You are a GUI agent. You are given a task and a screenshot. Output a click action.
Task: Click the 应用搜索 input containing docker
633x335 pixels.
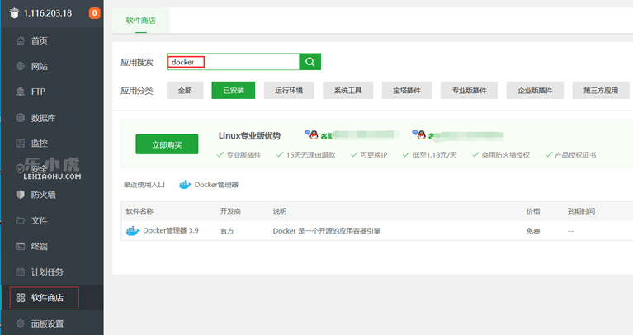[x=233, y=62]
